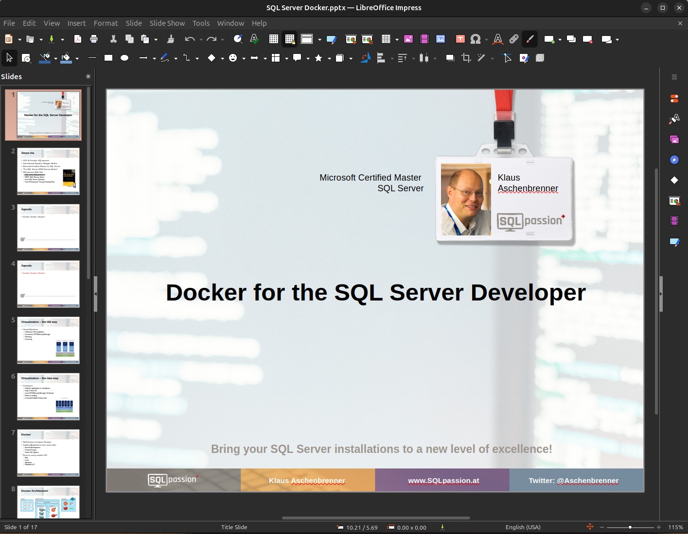This screenshot has width=688, height=534.
Task: Toggle Display Grid
Action: [274, 39]
